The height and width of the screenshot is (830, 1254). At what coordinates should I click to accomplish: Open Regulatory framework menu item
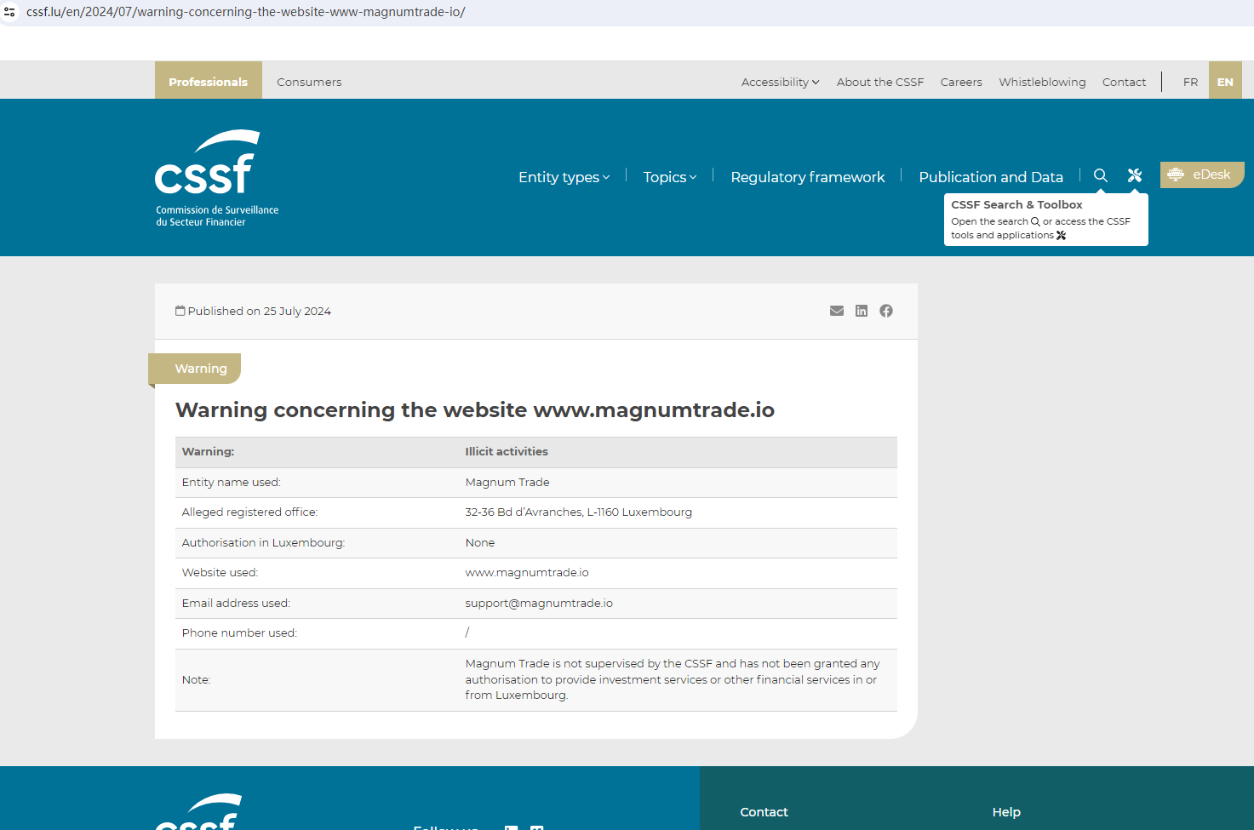coord(807,177)
